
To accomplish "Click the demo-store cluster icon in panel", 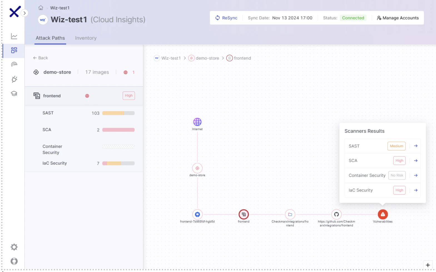I will (36, 72).
